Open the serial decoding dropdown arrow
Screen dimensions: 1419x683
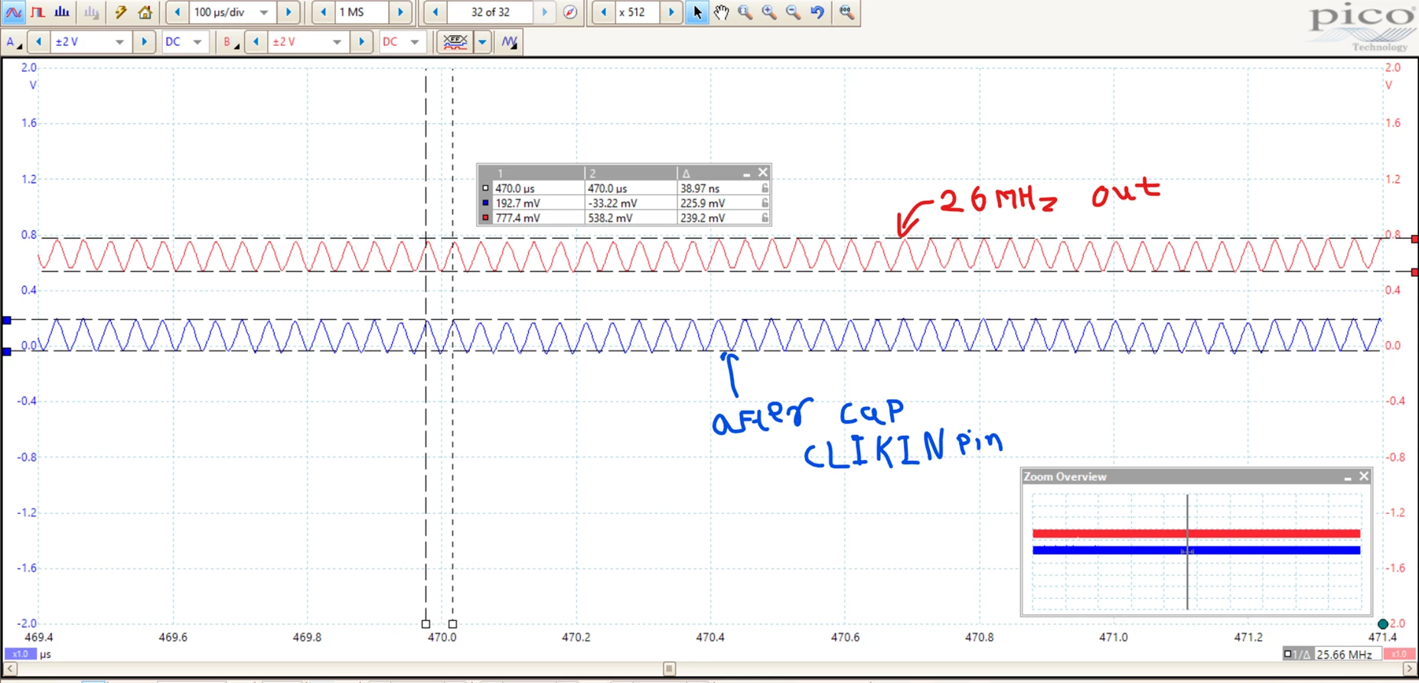pos(482,42)
